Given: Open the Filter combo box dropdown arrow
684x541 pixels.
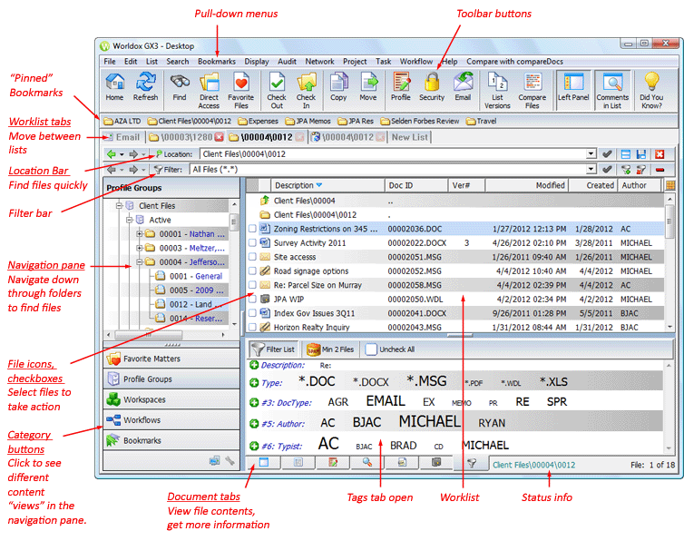Looking at the screenshot, I should 591,170.
